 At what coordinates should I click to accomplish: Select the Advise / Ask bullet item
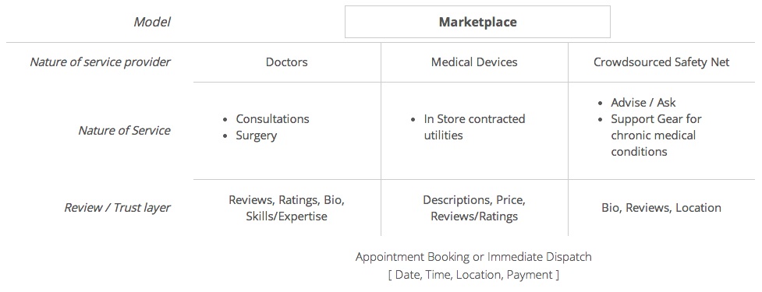643,102
